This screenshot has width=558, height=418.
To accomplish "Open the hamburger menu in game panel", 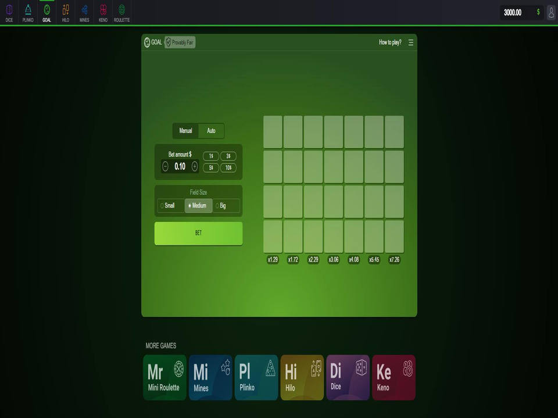I will pyautogui.click(x=411, y=42).
